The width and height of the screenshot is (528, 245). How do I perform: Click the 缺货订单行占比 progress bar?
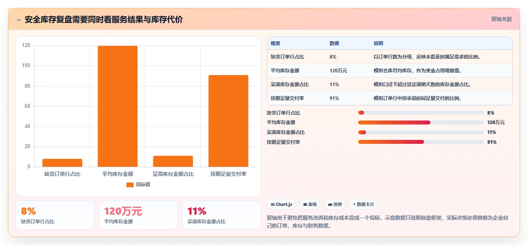[421, 113]
